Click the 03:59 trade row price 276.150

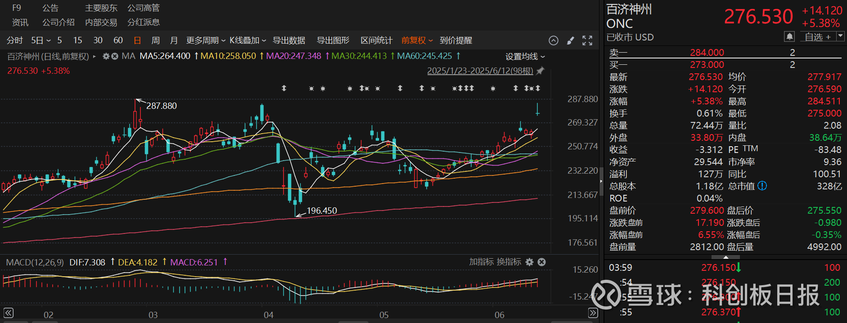[x=718, y=268]
